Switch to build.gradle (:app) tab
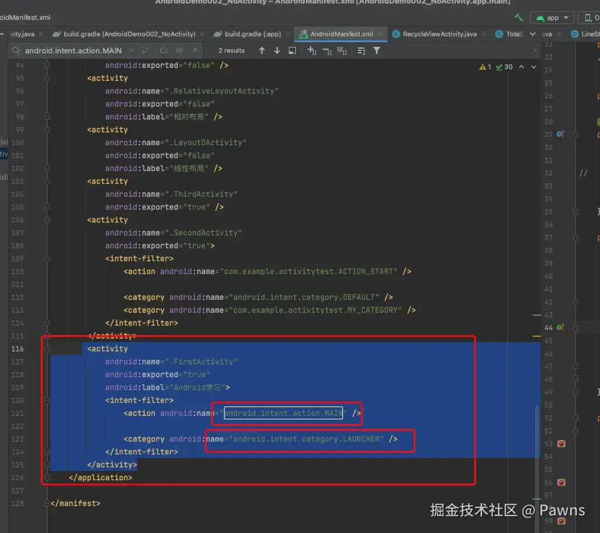The image size is (600, 533). click(253, 34)
